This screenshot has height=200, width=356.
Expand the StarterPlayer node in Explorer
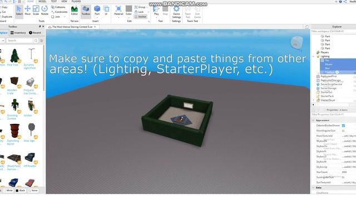314,100
